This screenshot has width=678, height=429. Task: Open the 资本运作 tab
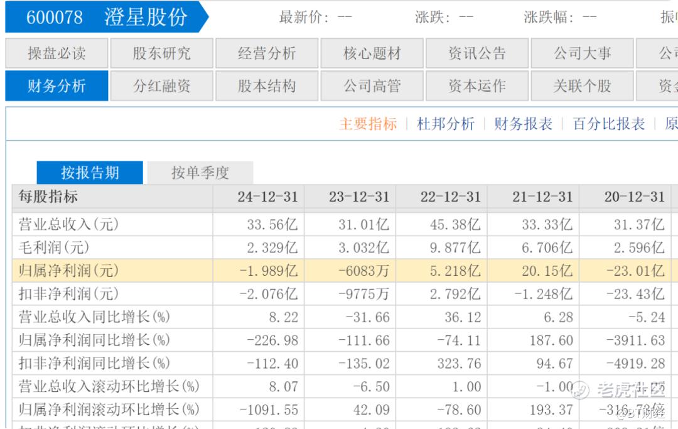477,85
